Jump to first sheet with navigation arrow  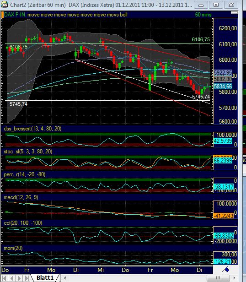(x=4, y=278)
